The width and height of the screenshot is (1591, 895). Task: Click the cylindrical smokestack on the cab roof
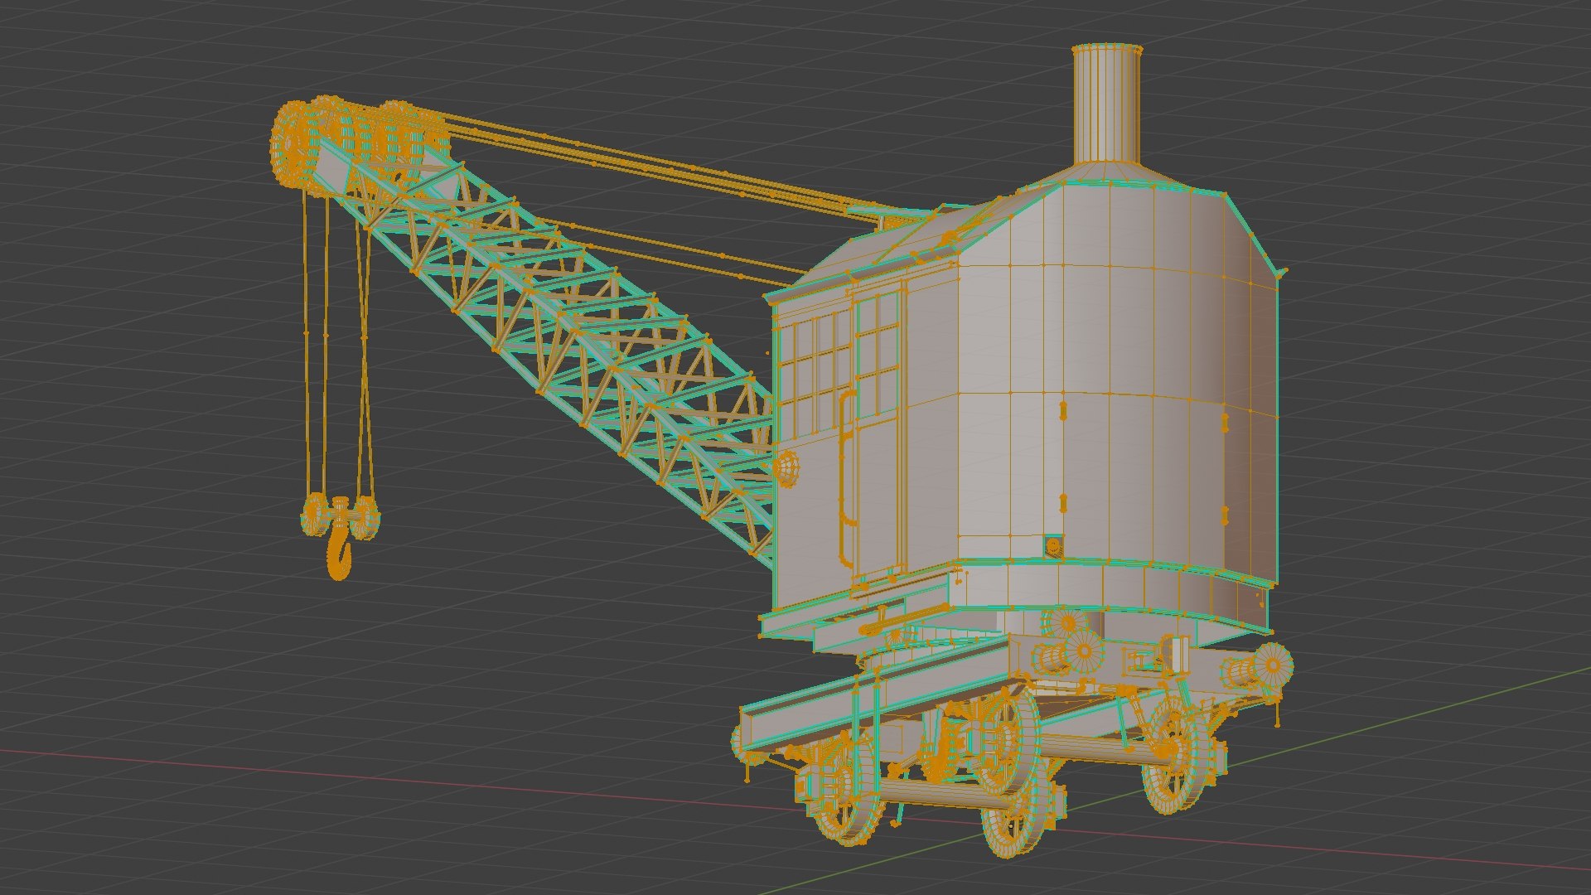[x=1106, y=104]
